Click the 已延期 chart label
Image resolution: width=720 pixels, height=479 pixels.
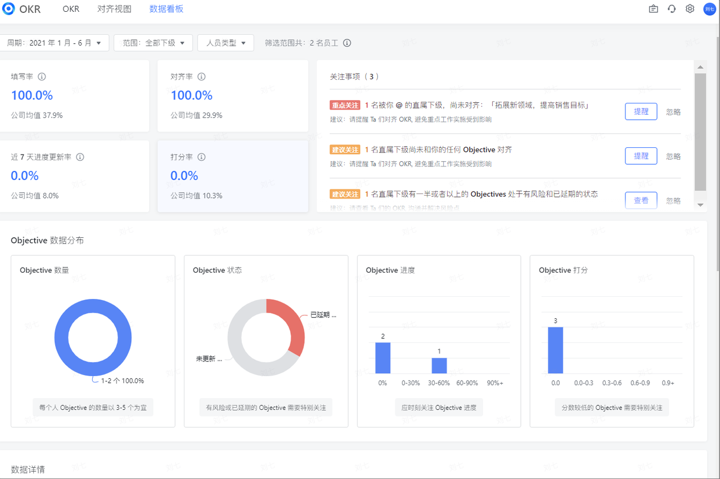pos(323,315)
